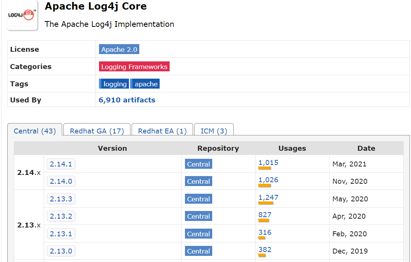Open version 2.13.3
The image size is (411, 262).
pyautogui.click(x=61, y=199)
